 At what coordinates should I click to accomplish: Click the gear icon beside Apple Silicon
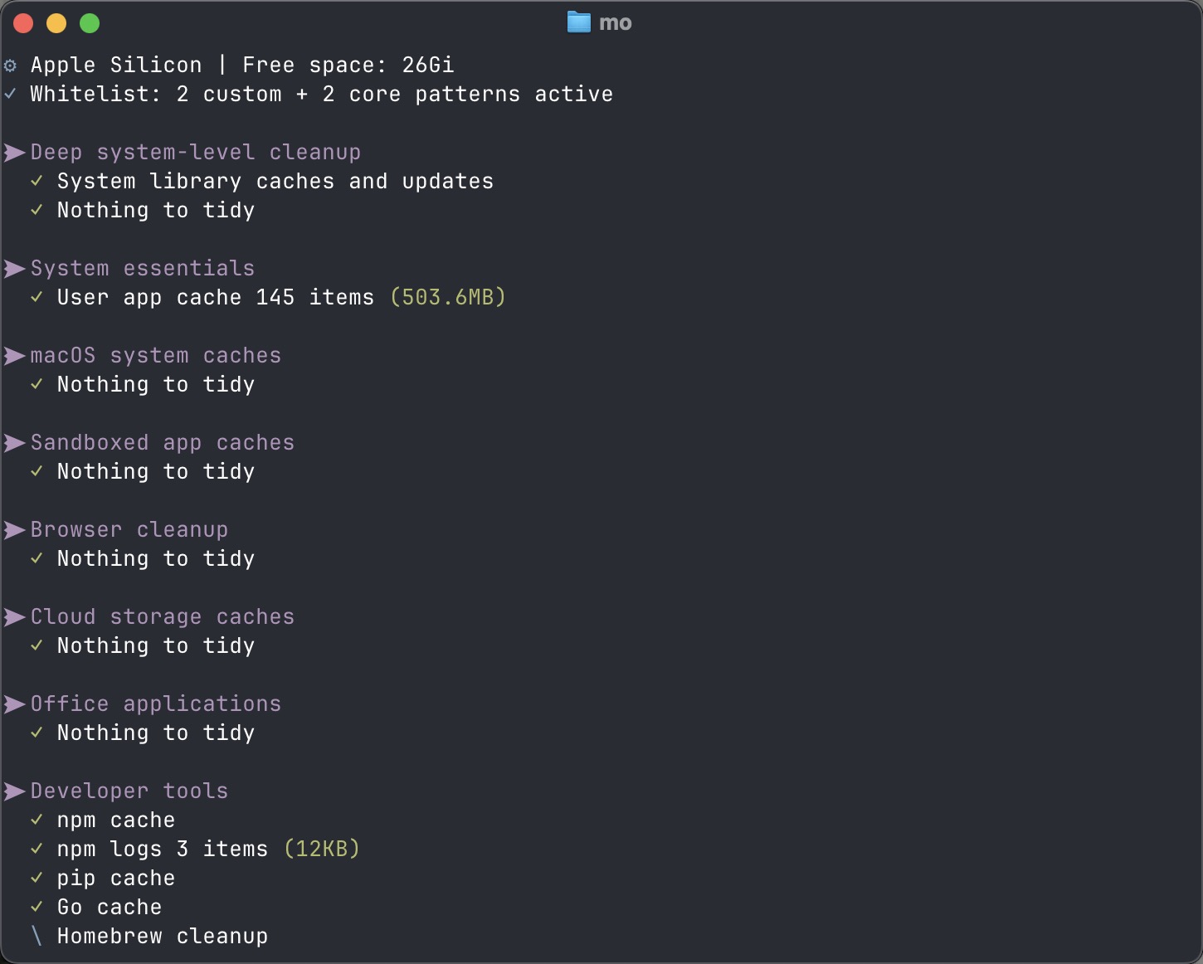click(10, 66)
